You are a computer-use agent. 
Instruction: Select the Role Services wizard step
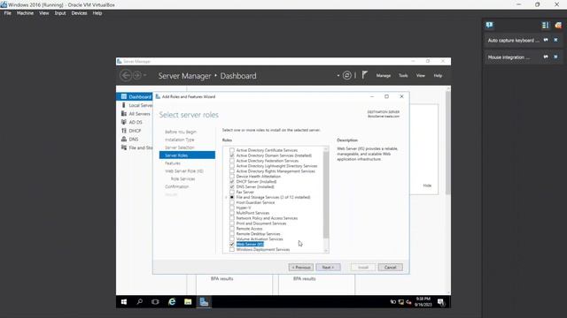point(183,178)
